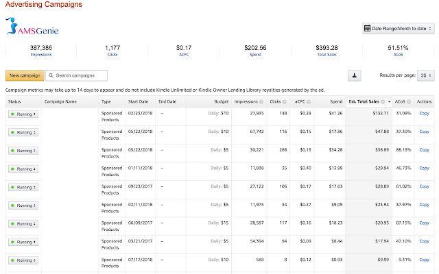439x274 pixels.
Task: Open Running status dropdown for 02/11/2018 campaign
Action: 23,206
